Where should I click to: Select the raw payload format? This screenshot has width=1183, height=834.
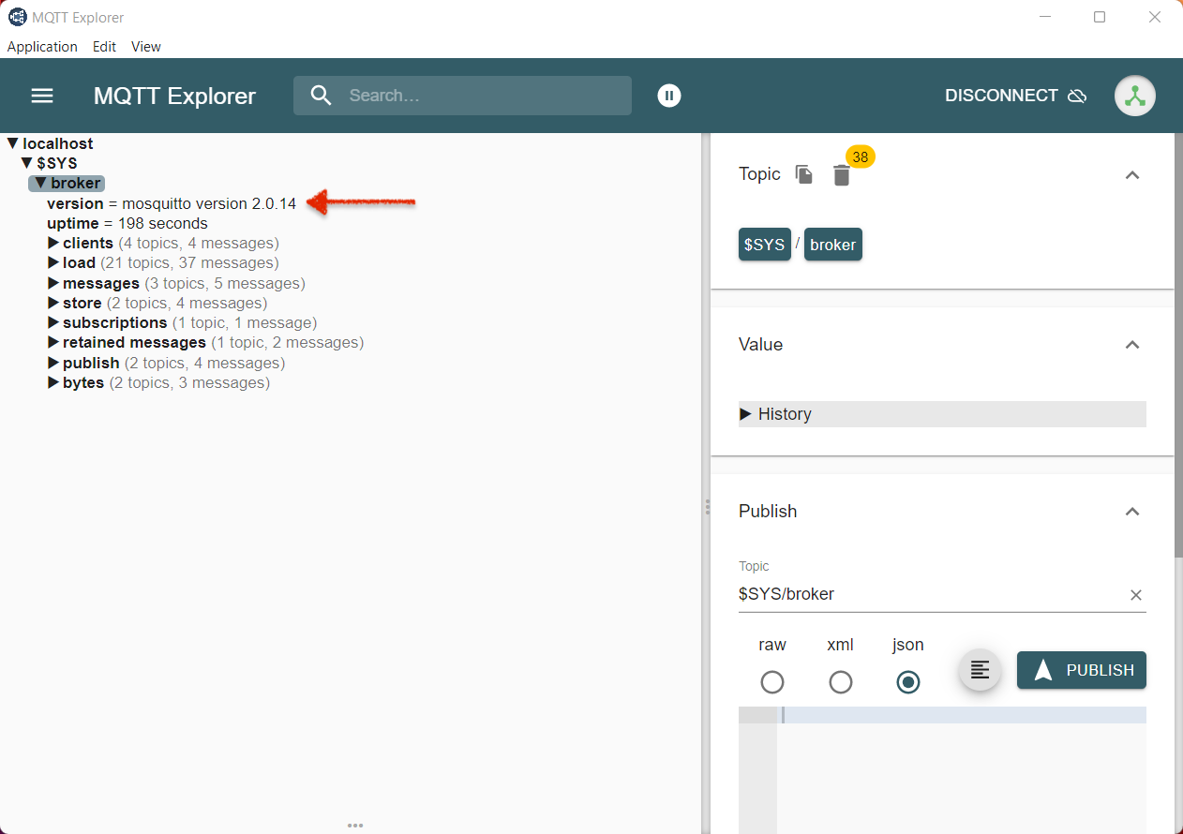[772, 682]
